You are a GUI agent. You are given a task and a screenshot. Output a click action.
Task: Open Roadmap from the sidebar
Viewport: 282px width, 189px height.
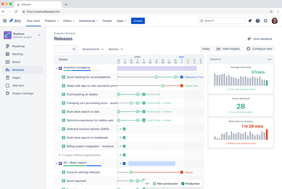tap(18, 46)
